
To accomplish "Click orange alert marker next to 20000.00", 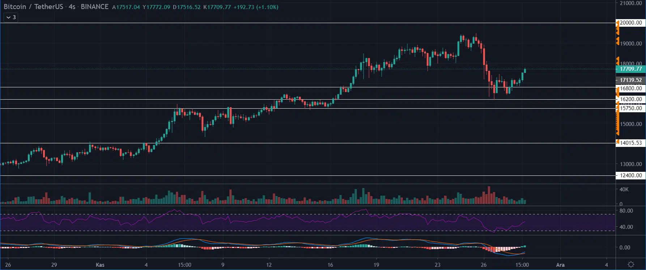I will (x=617, y=24).
